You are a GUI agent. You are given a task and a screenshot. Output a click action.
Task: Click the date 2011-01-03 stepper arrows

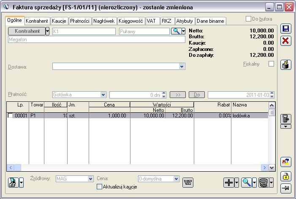(x=272, y=95)
